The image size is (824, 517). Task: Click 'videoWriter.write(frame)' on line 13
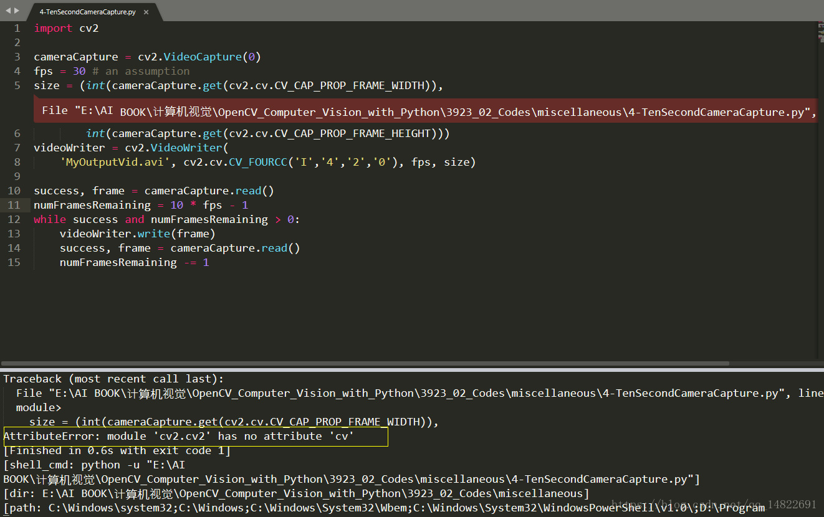[138, 234]
